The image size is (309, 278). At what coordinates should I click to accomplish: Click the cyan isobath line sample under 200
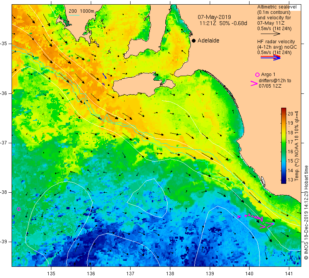point(74,15)
